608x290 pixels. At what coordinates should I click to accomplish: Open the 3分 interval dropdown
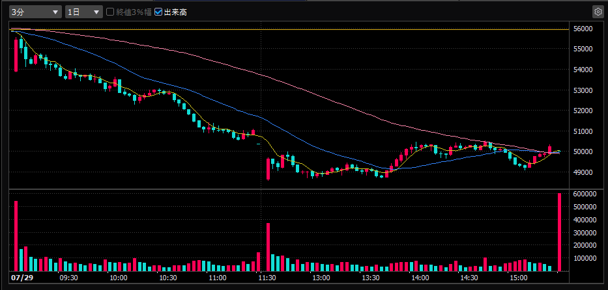[35, 12]
